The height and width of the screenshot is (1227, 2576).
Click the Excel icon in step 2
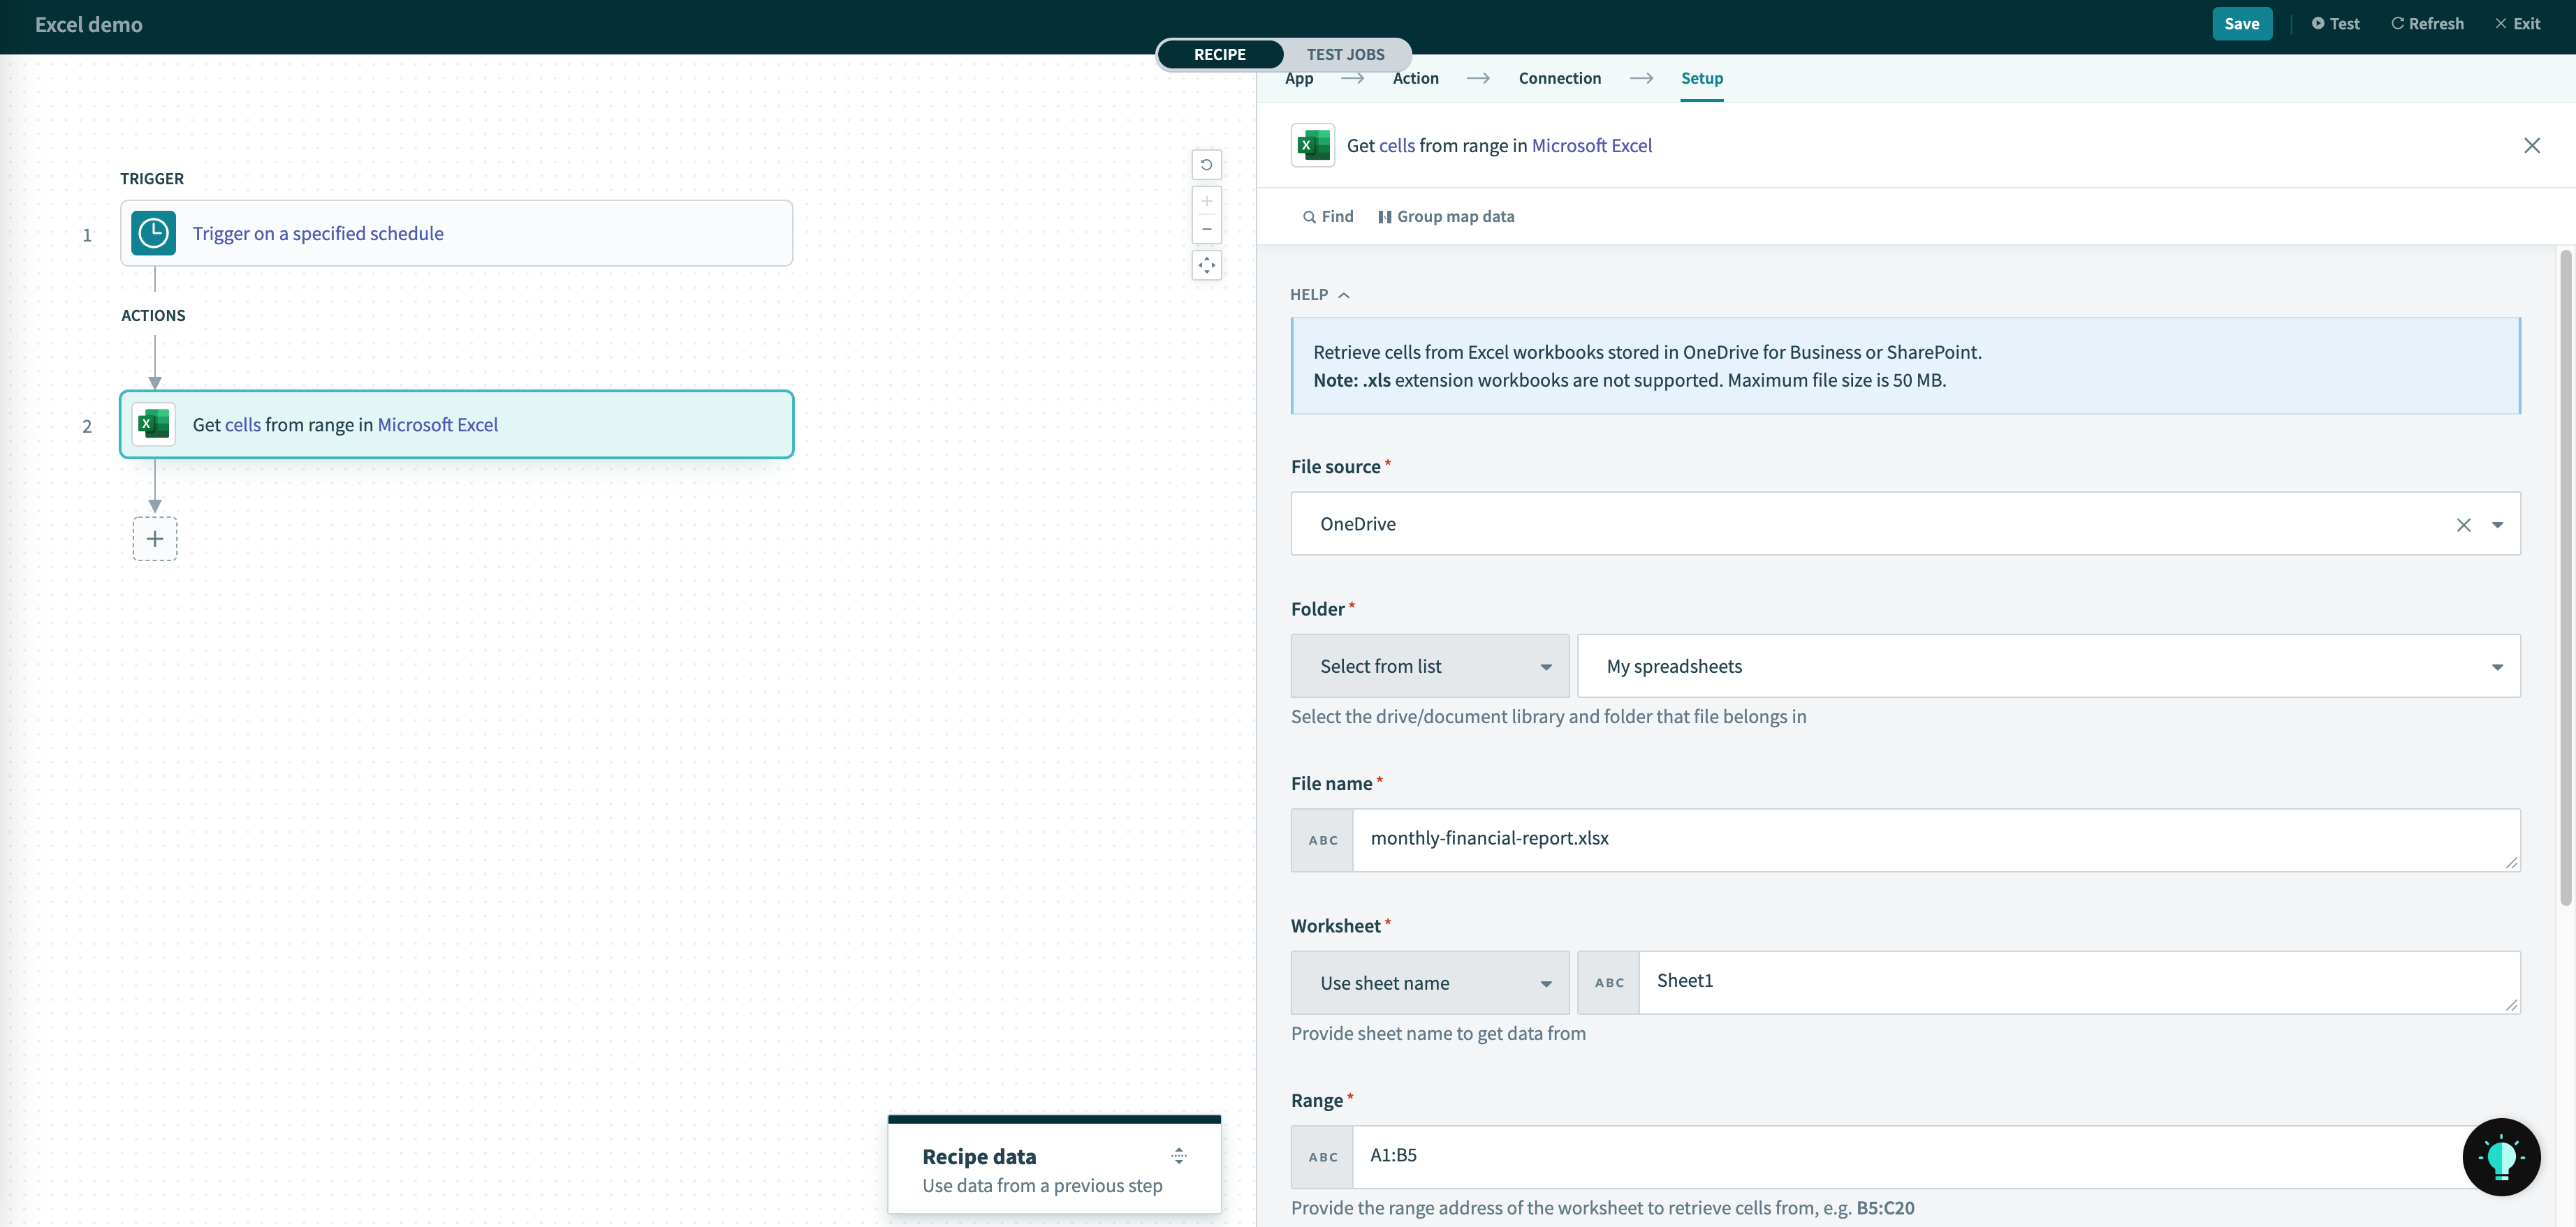pyautogui.click(x=153, y=424)
